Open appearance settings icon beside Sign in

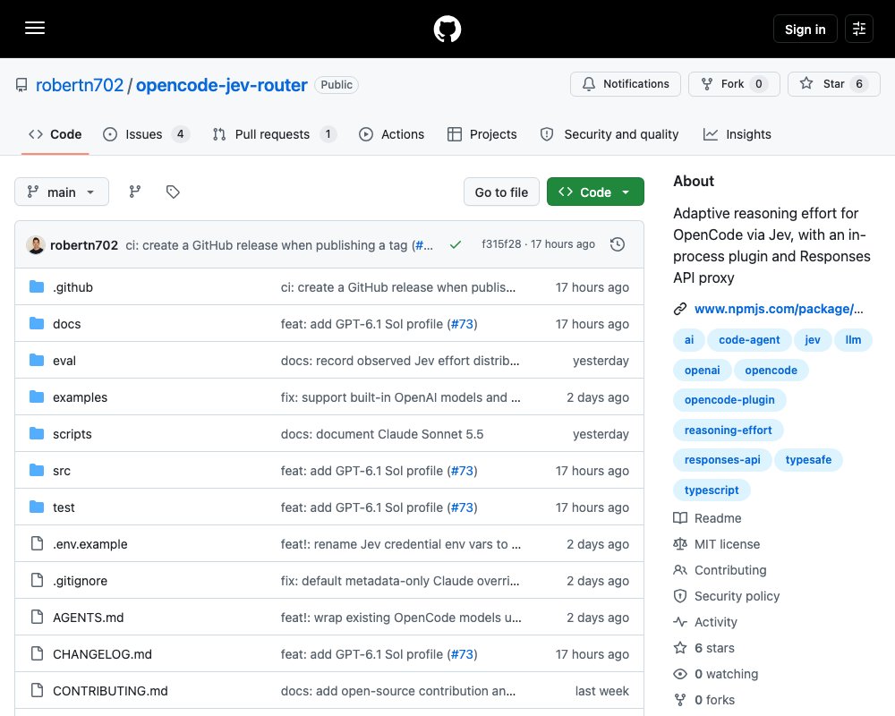coord(859,29)
